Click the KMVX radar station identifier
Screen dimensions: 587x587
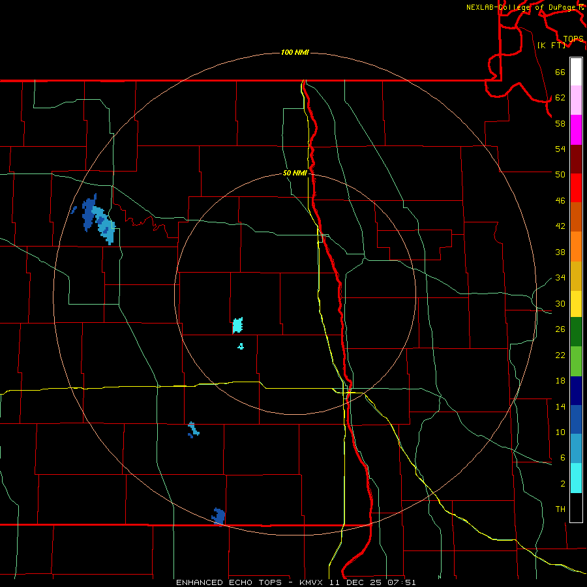point(310,582)
